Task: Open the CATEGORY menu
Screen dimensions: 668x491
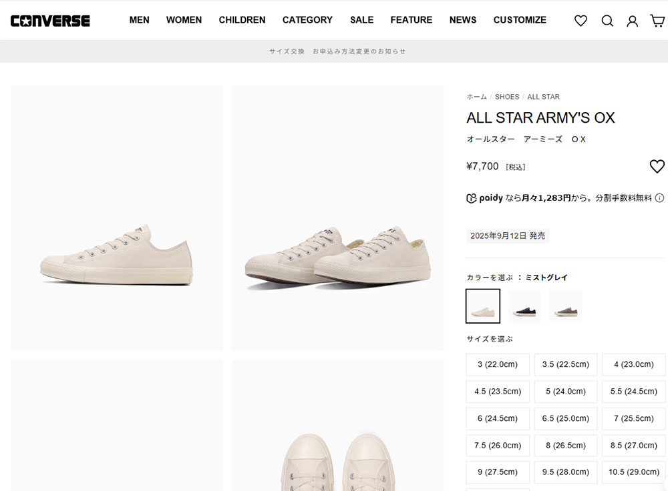Action: (x=307, y=20)
